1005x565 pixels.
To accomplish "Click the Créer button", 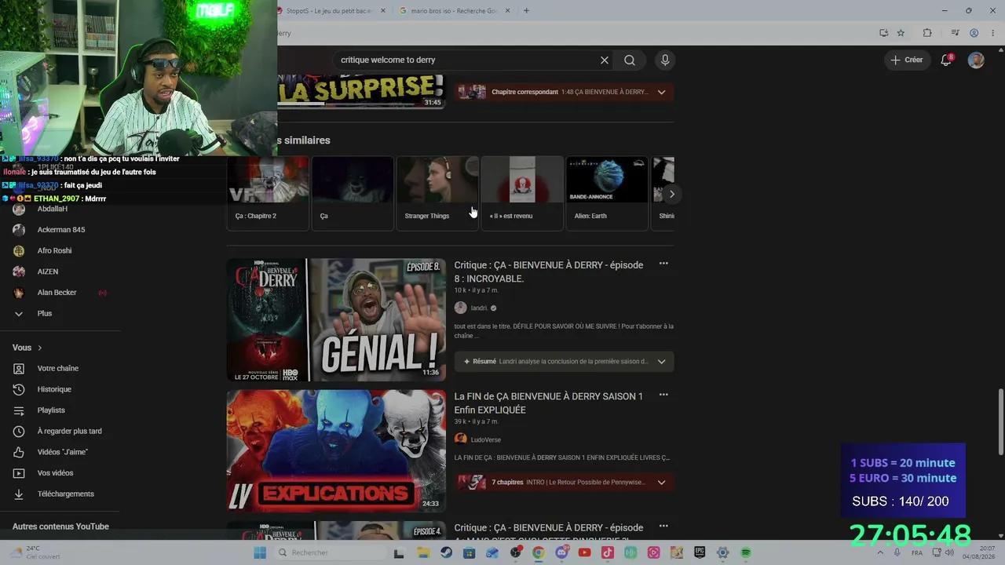I will pyautogui.click(x=907, y=60).
